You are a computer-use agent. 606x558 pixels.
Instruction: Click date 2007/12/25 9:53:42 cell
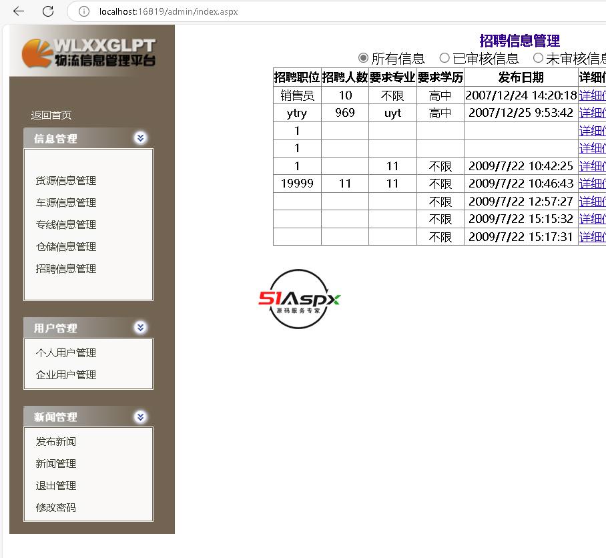[521, 113]
